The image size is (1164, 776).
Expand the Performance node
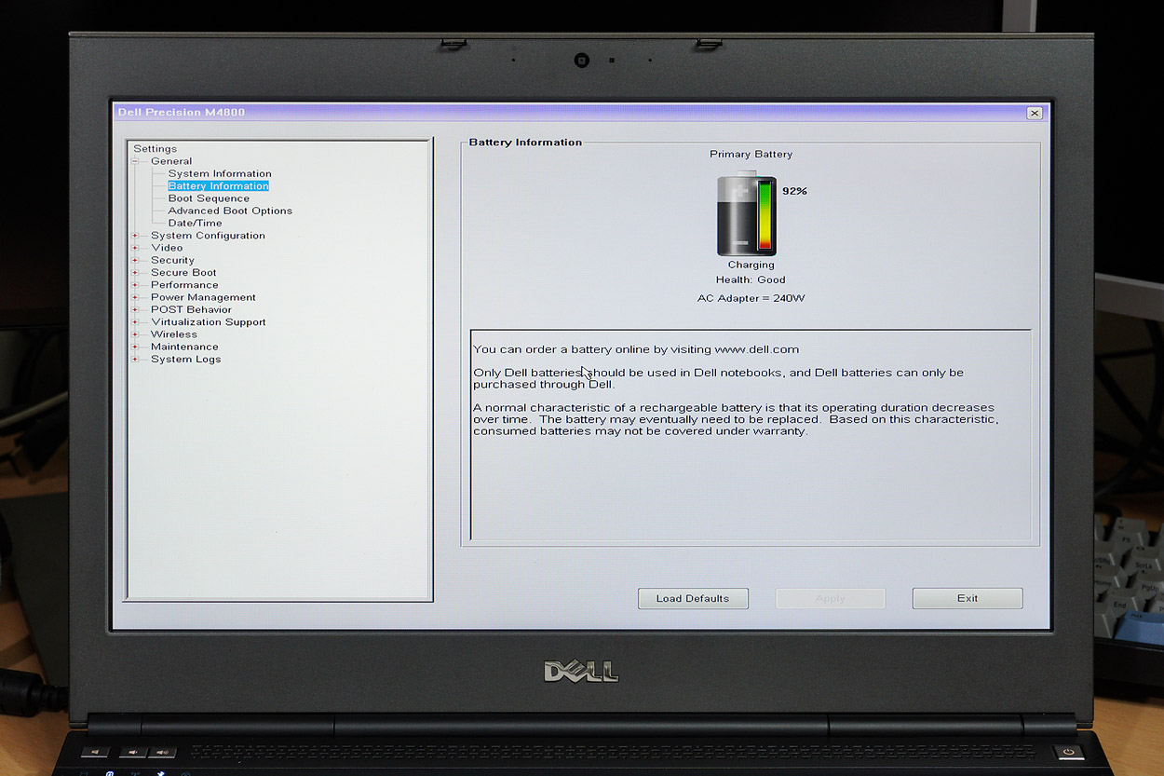pyautogui.click(x=135, y=285)
